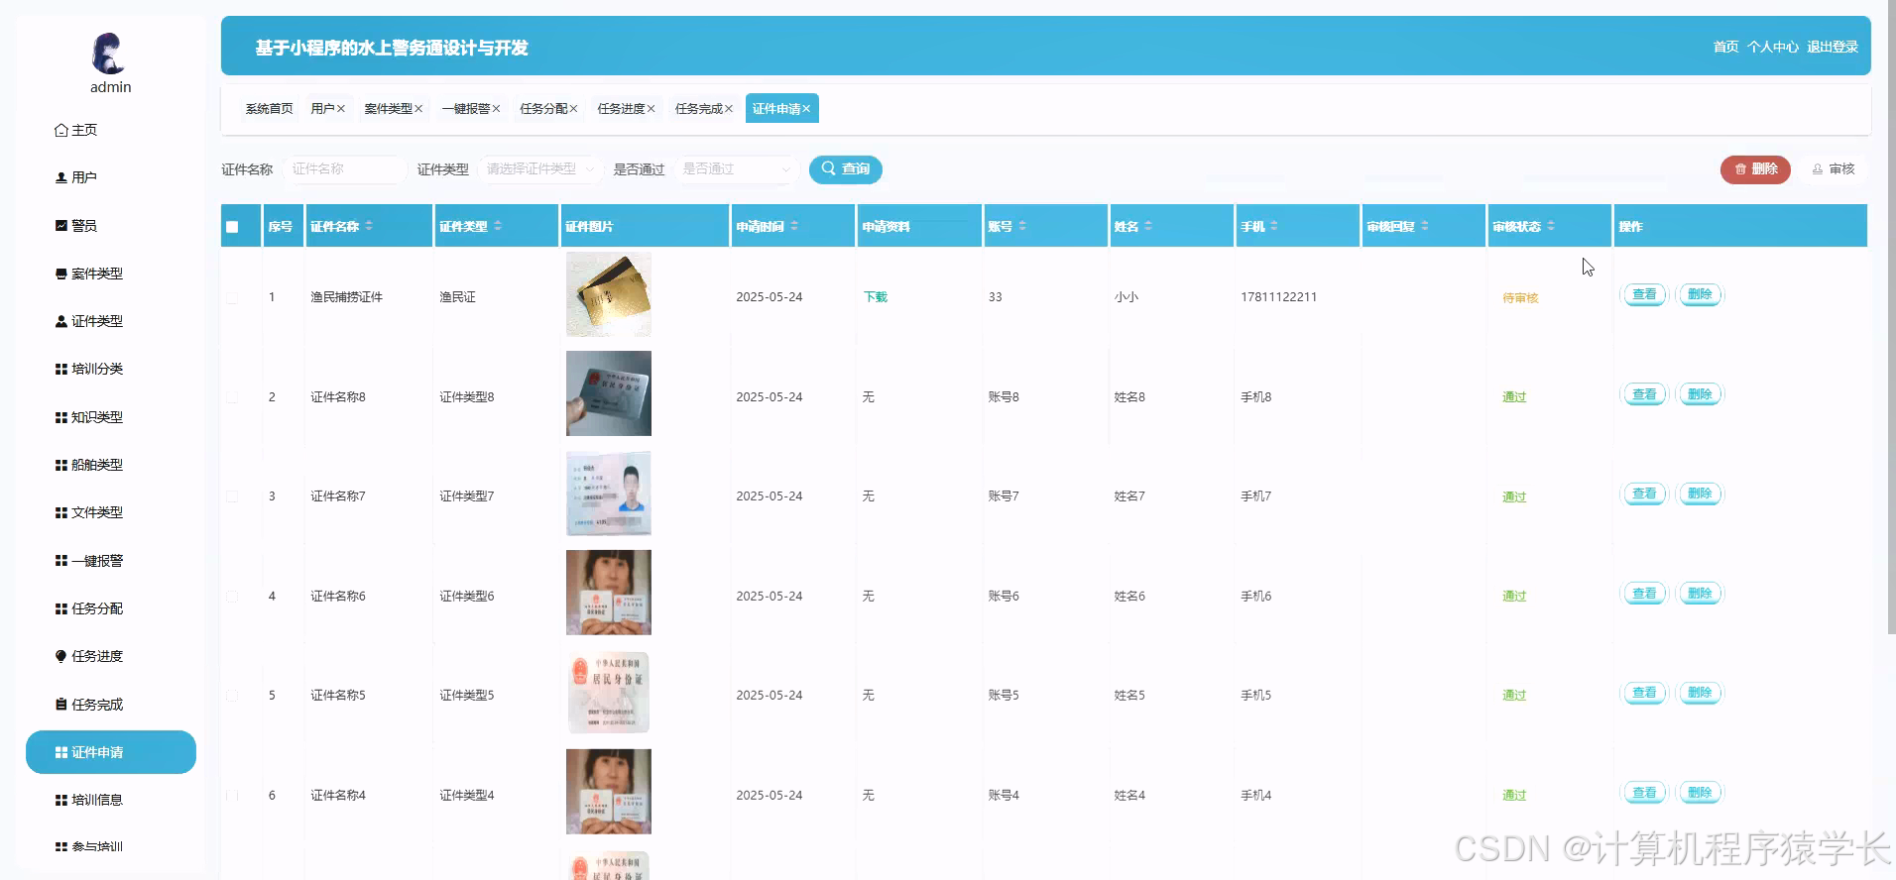
Task: Open gold card thumbnail for 渔民捕捞证件
Action: pos(609,294)
